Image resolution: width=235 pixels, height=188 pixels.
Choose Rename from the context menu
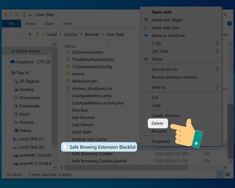tap(159, 131)
